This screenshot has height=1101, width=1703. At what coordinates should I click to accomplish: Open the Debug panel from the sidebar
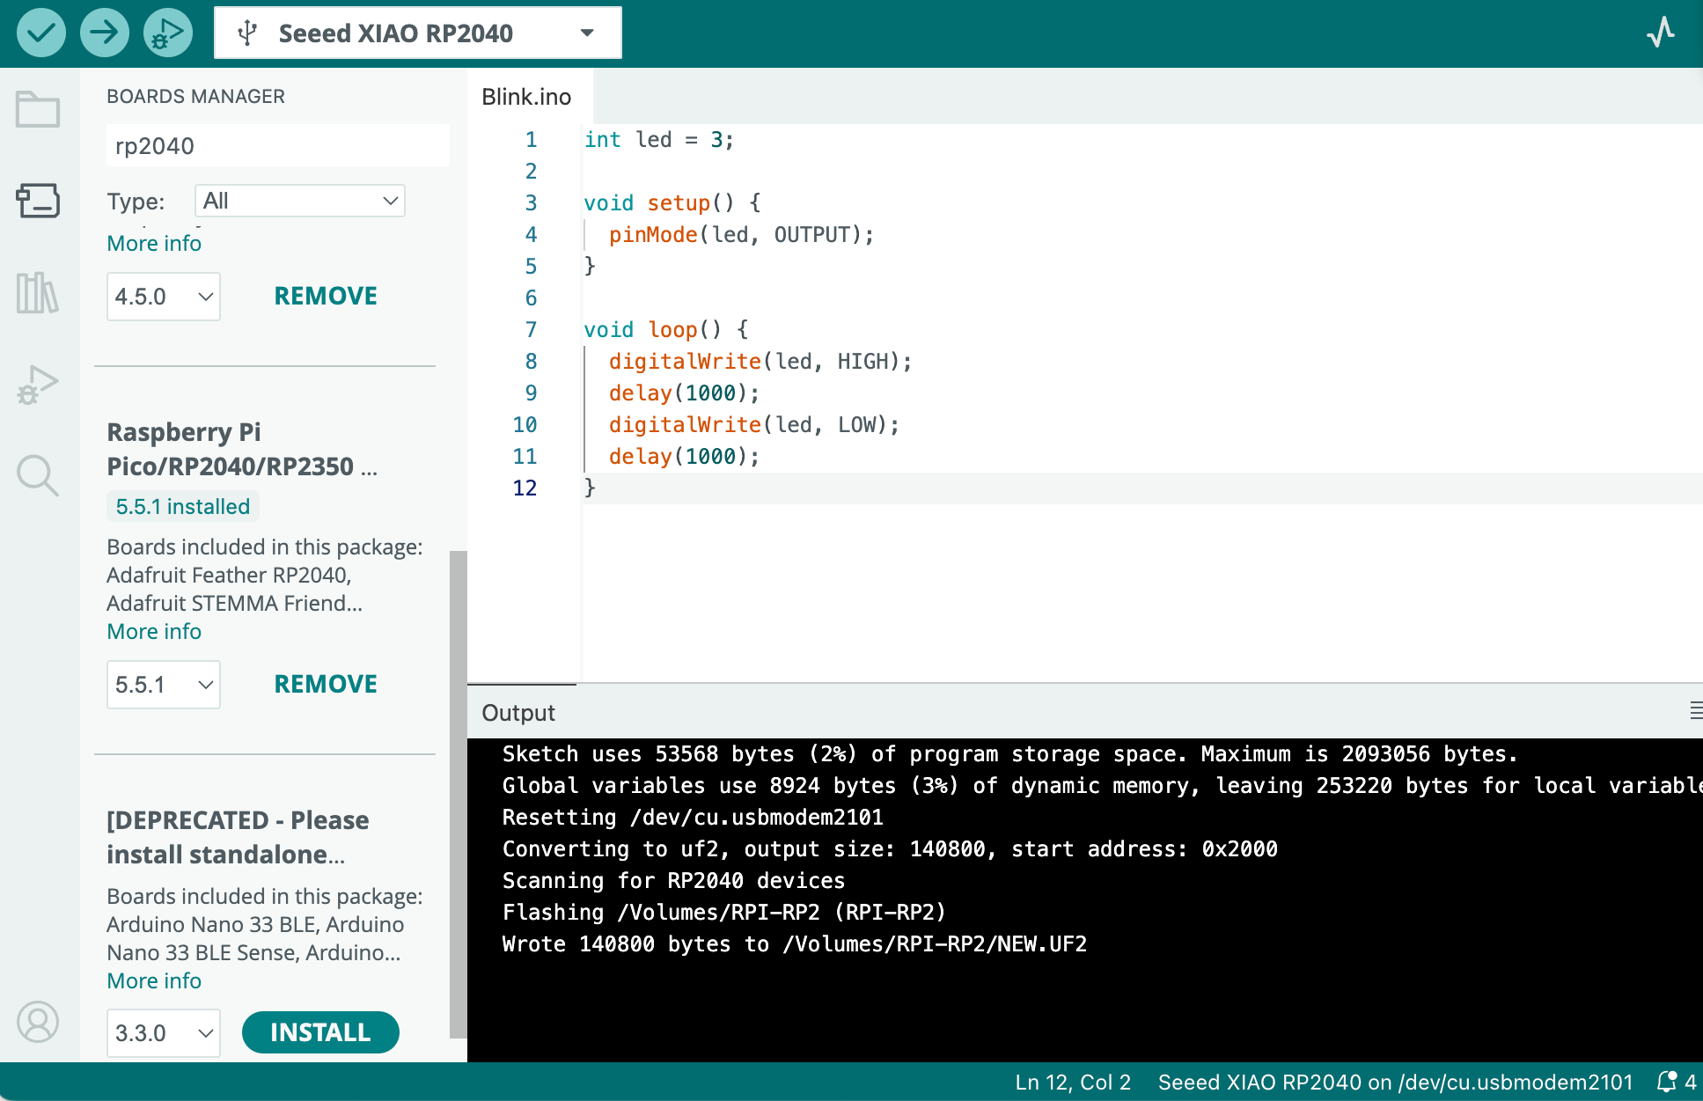click(x=38, y=385)
